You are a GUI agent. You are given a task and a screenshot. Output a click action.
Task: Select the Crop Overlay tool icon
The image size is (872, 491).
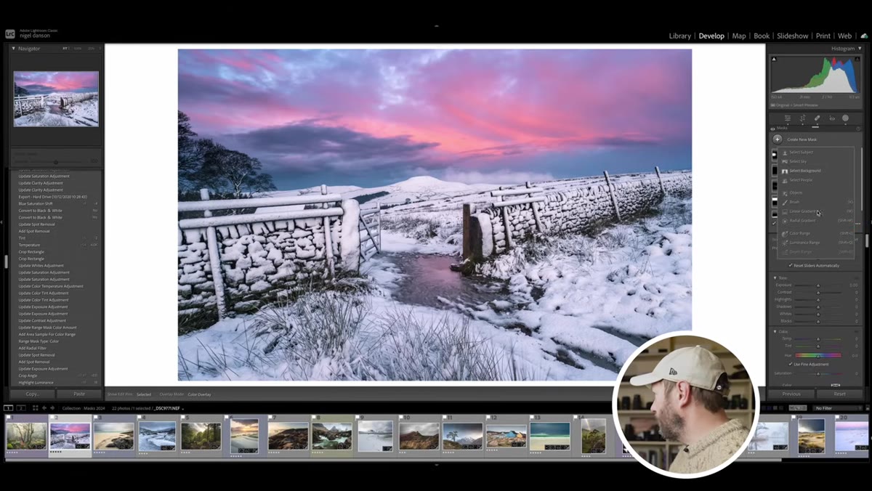(802, 118)
